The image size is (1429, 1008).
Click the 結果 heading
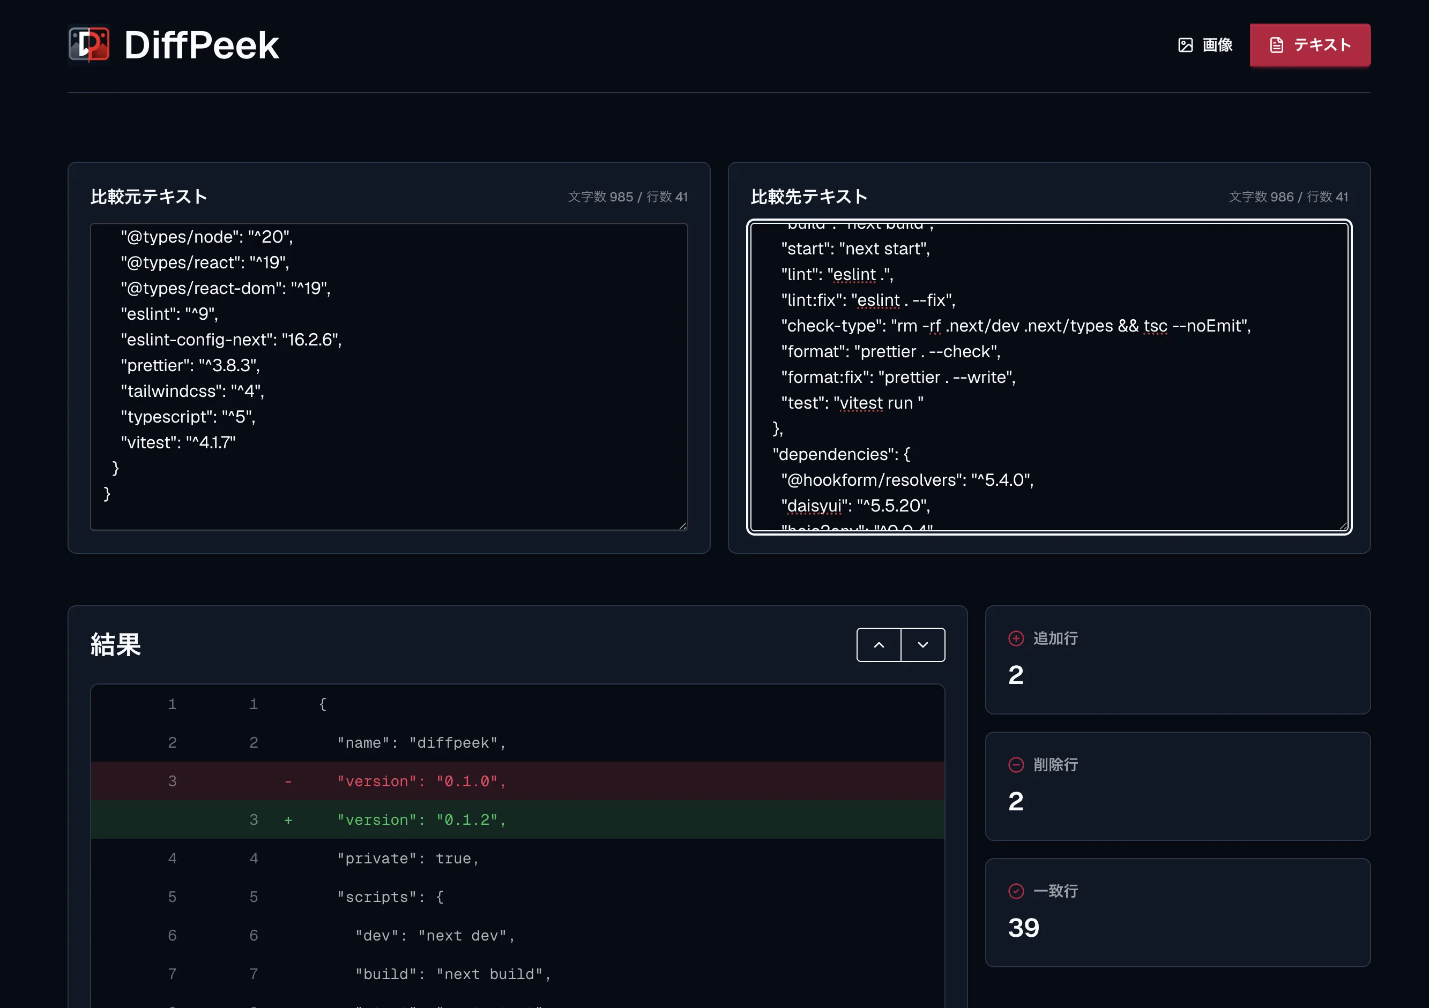[x=116, y=644]
